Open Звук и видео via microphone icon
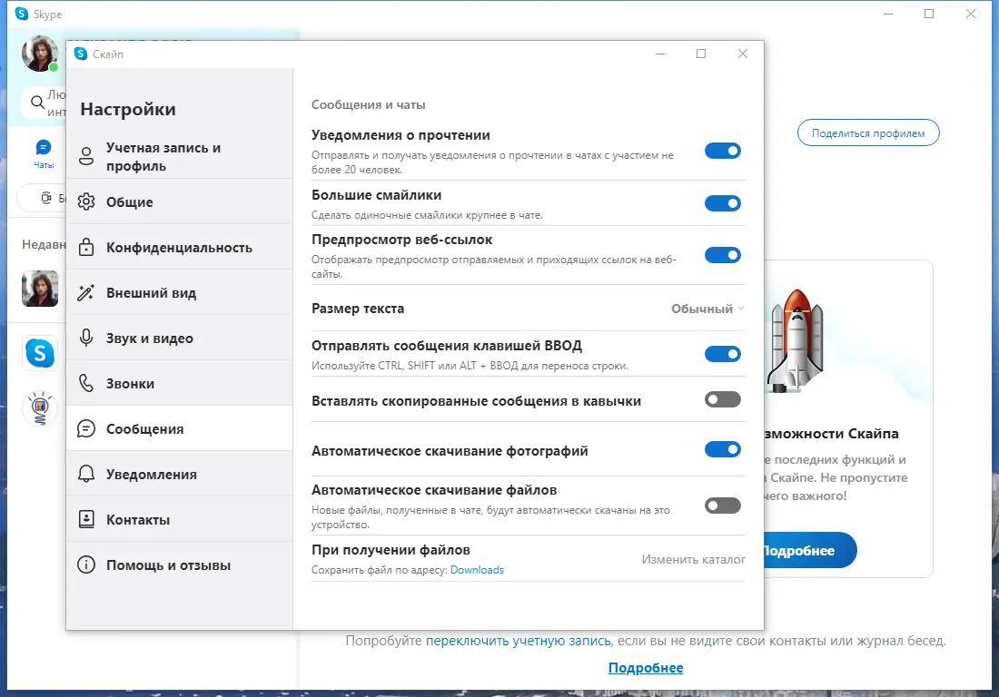 [86, 338]
